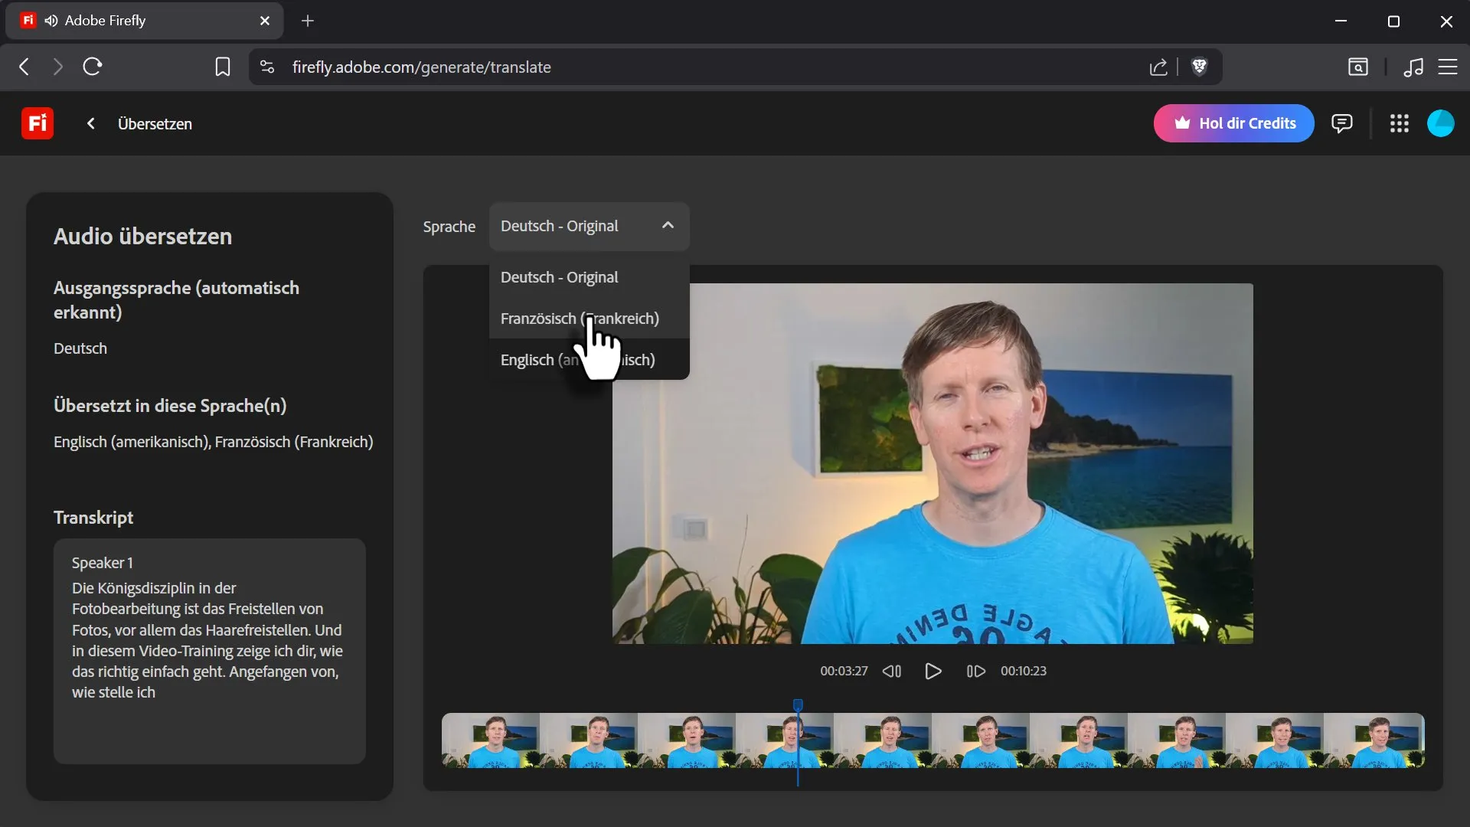Open the Brave Shields icon

tap(1200, 67)
